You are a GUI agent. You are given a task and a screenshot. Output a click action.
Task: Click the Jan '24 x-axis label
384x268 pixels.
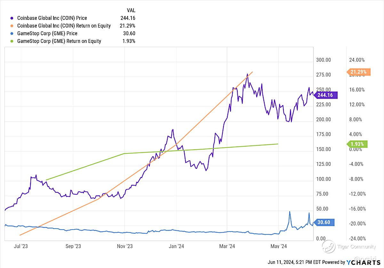pos(176,246)
